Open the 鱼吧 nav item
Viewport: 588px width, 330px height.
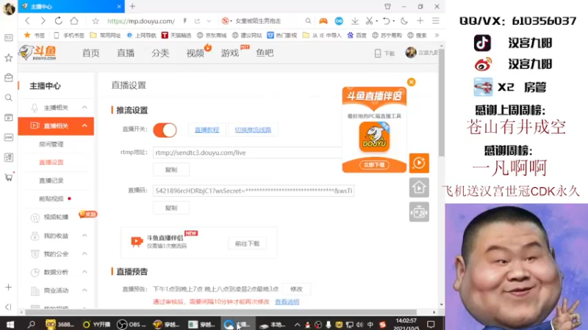pyautogui.click(x=265, y=53)
